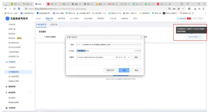Open 快递地址管理 in the sidebar

point(14,81)
